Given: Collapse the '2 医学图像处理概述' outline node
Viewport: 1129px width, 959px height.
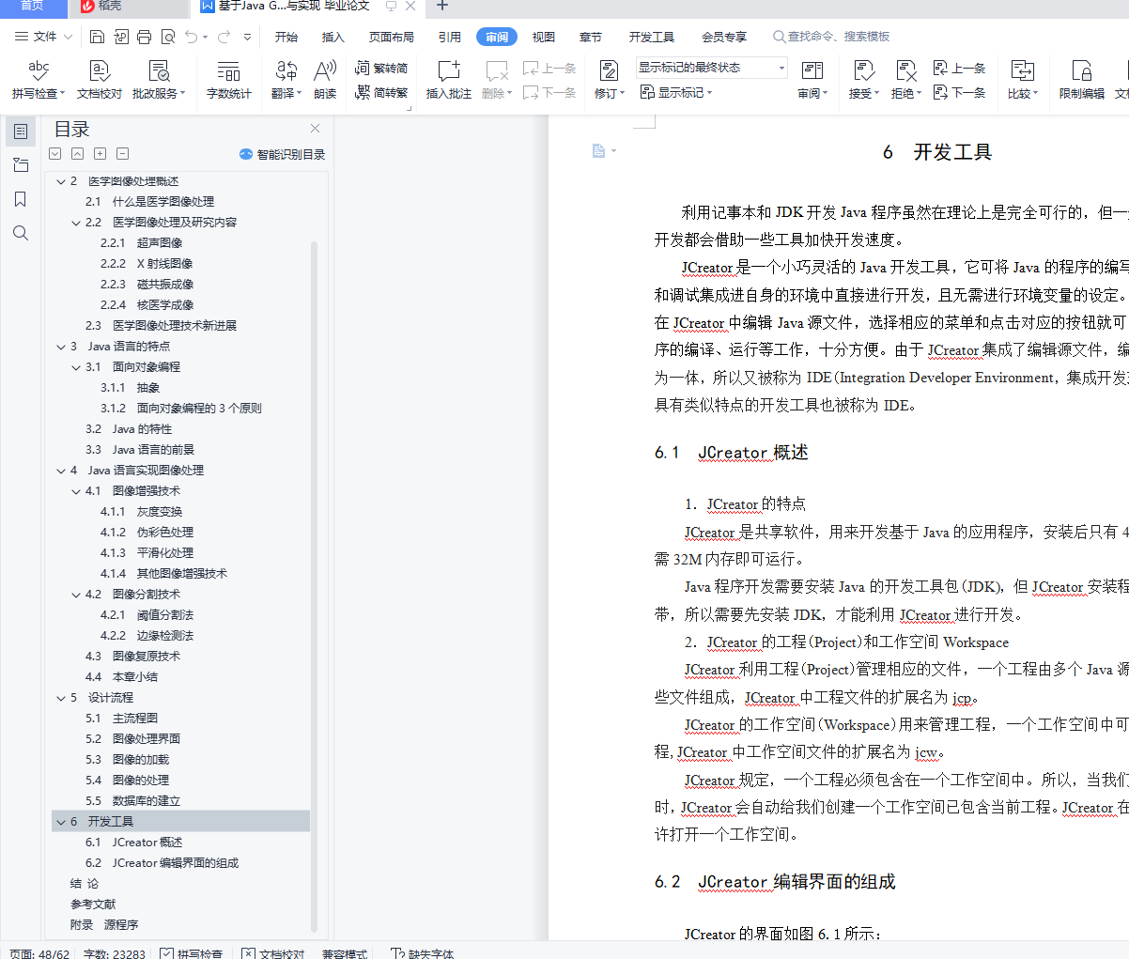Looking at the screenshot, I should 61,181.
